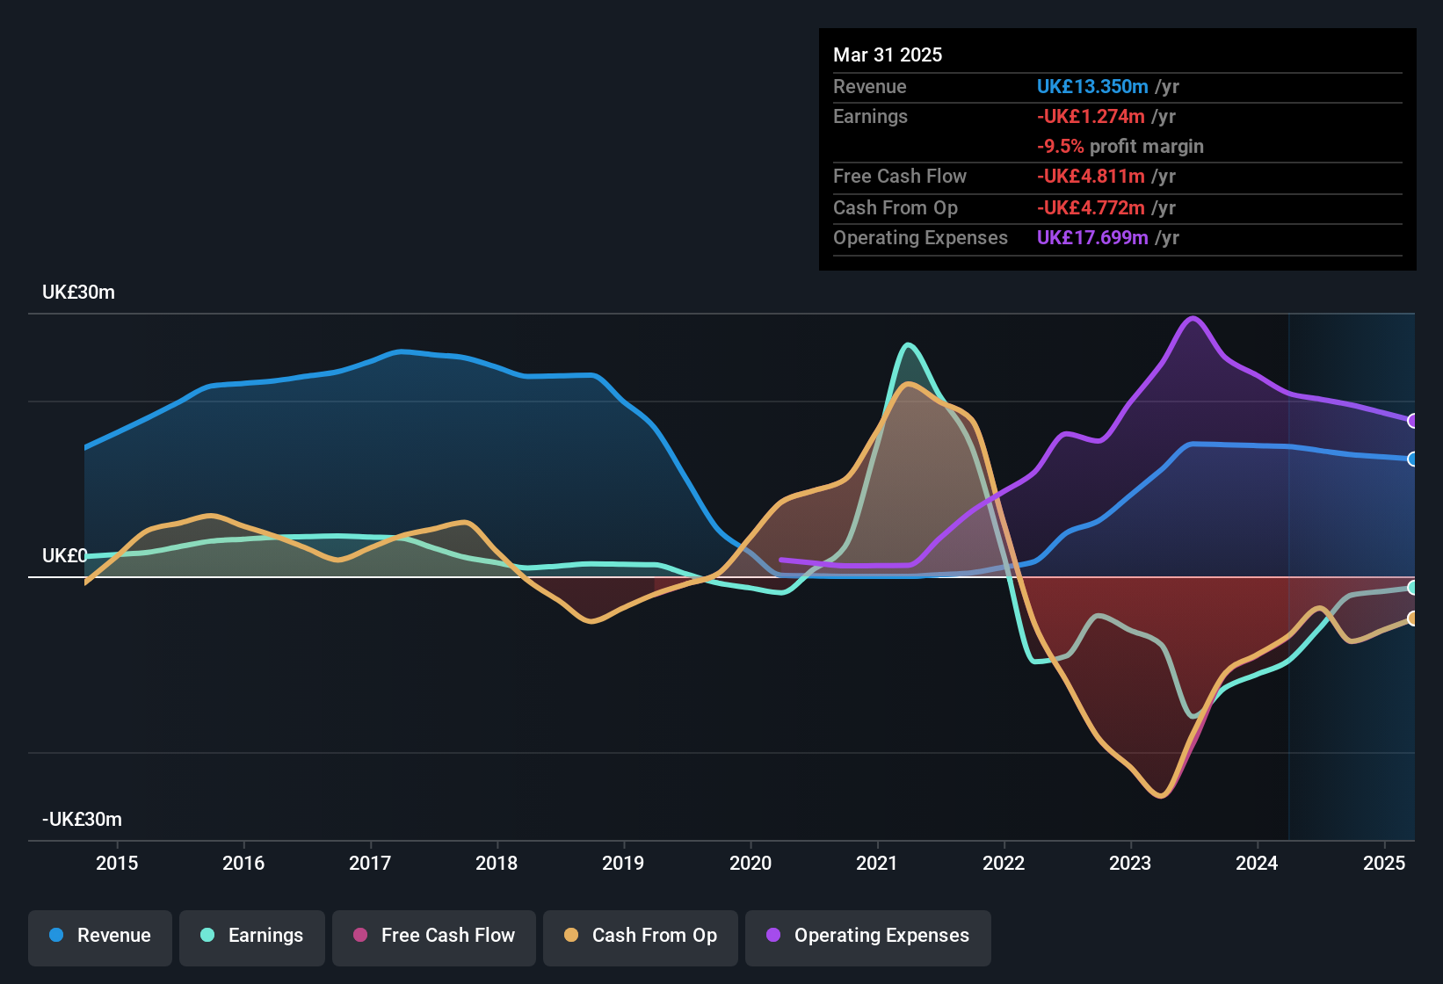The width and height of the screenshot is (1443, 984).
Task: Click the 2021 year label on the axis
Action: click(x=876, y=864)
